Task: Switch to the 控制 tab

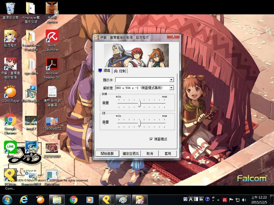Action: tap(120, 71)
